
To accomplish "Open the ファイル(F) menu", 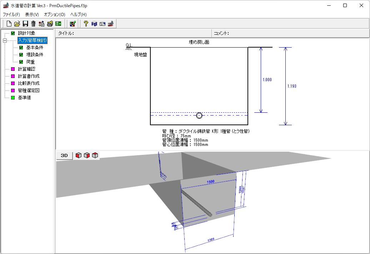I will (11, 15).
